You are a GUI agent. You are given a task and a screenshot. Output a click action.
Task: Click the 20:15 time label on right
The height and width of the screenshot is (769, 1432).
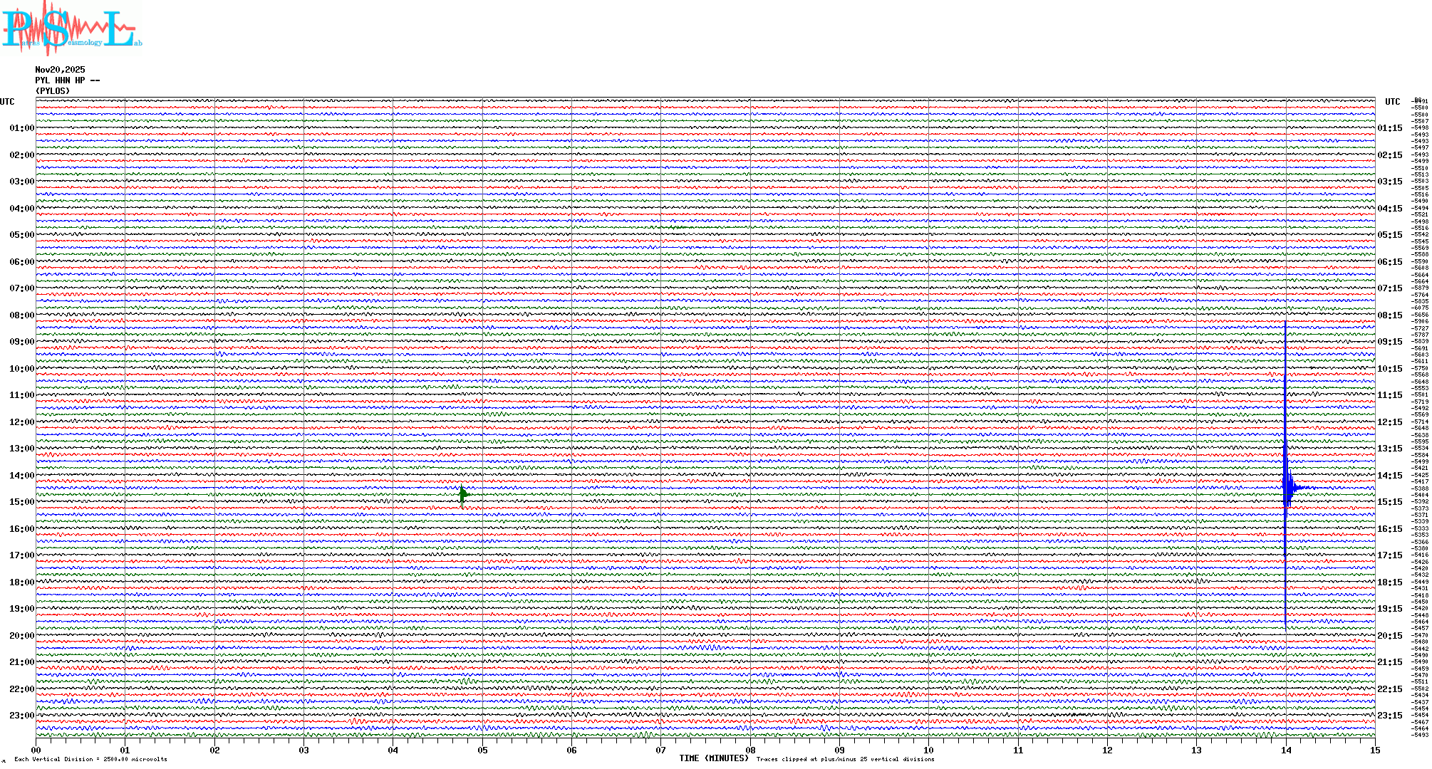tap(1389, 636)
